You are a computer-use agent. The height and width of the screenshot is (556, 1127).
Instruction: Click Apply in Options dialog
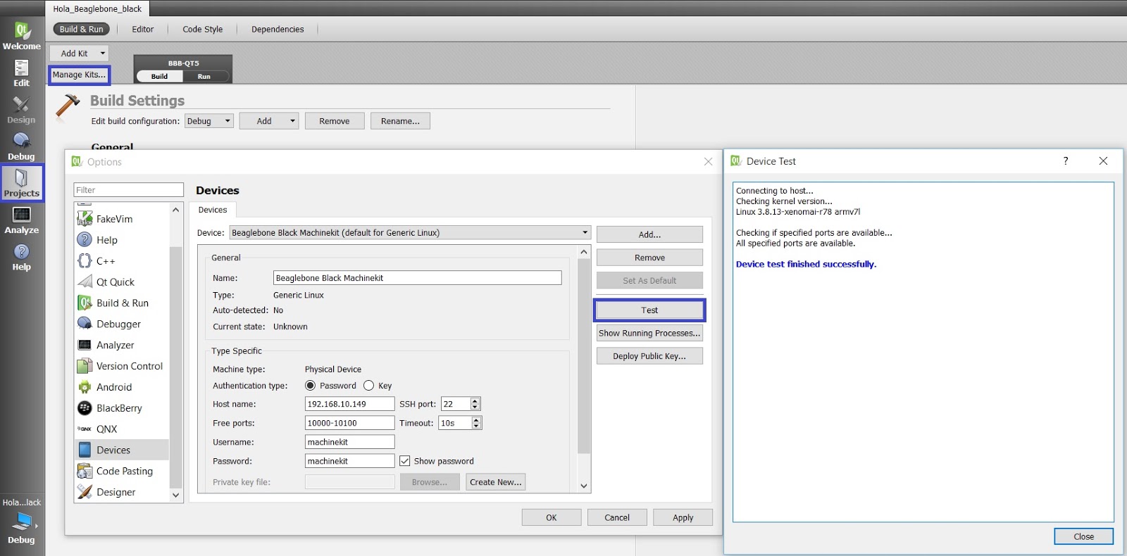click(x=683, y=517)
